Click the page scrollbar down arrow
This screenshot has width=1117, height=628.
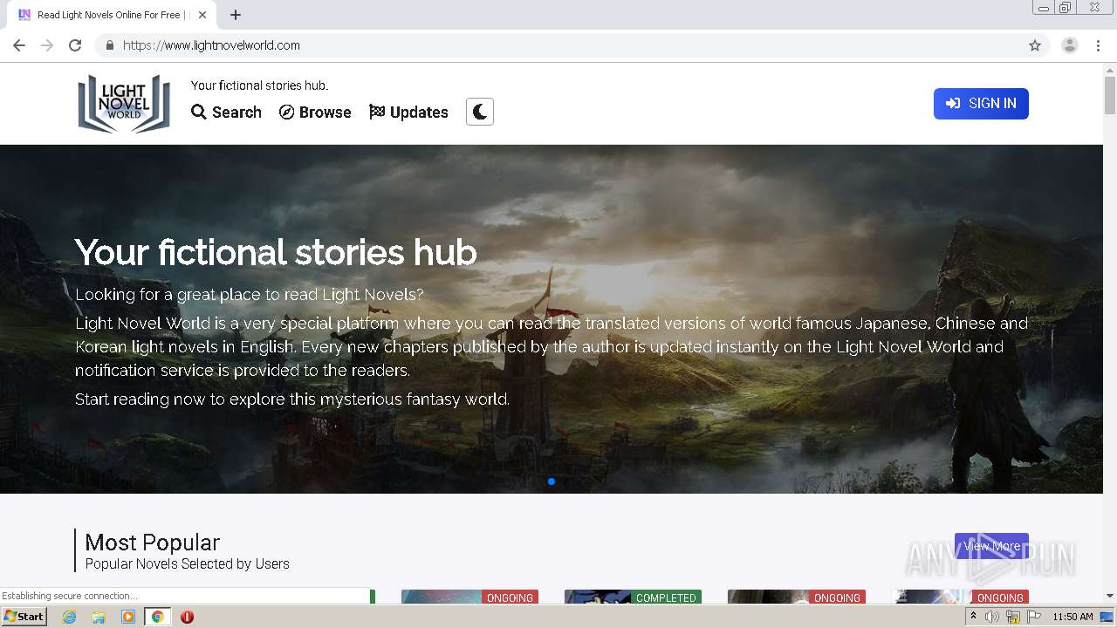(1110, 596)
